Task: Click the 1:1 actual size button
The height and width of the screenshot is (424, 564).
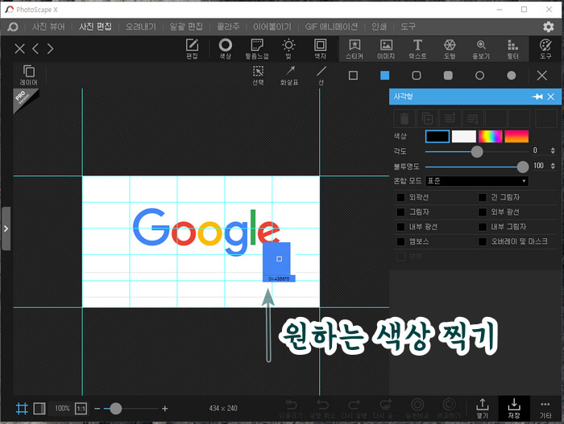Action: [x=81, y=409]
